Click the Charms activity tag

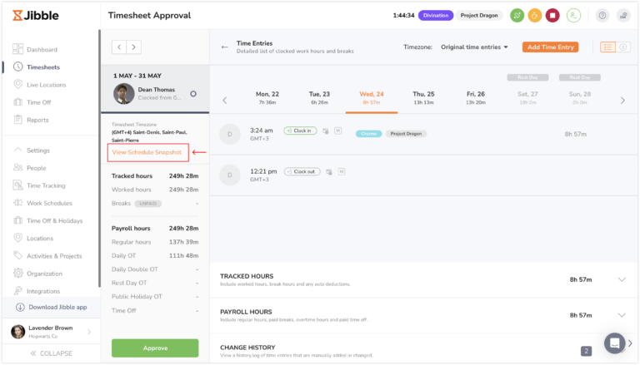point(368,134)
